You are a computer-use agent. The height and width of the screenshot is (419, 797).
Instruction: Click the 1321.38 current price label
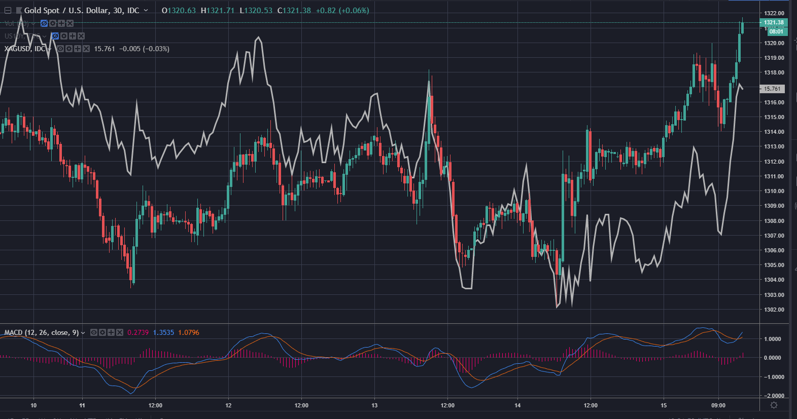pyautogui.click(x=774, y=22)
